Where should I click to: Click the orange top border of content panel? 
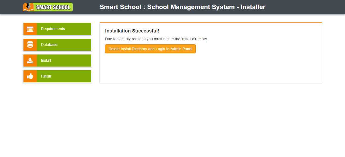click(x=211, y=23)
